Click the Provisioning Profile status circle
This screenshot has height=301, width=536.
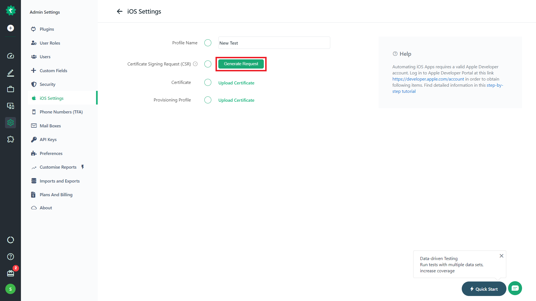(208, 100)
